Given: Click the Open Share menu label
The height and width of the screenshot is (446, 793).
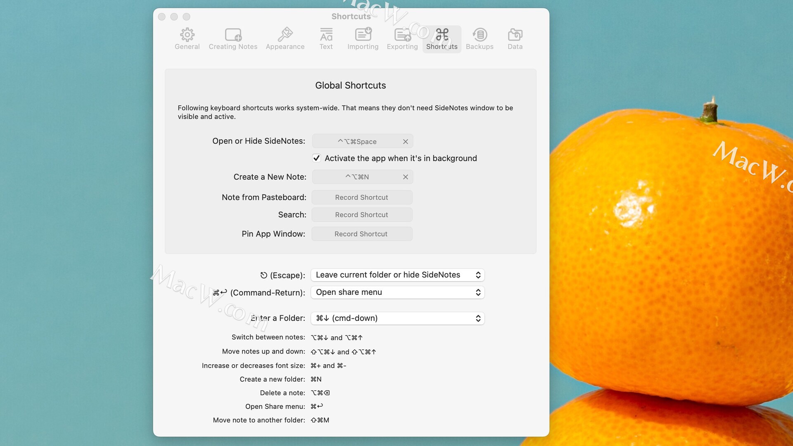Looking at the screenshot, I should tap(275, 406).
